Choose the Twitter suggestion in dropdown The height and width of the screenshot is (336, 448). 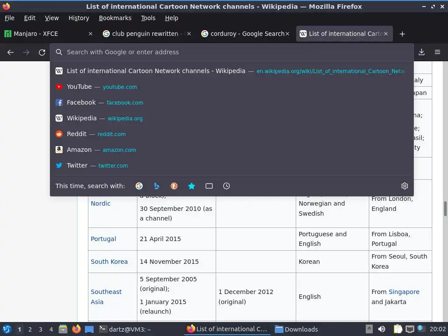click(232, 165)
